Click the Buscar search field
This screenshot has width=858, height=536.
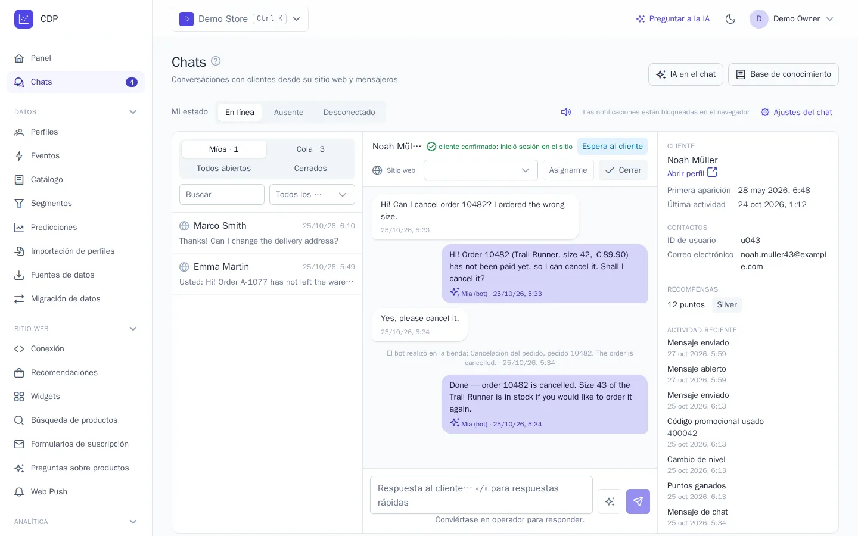[222, 195]
